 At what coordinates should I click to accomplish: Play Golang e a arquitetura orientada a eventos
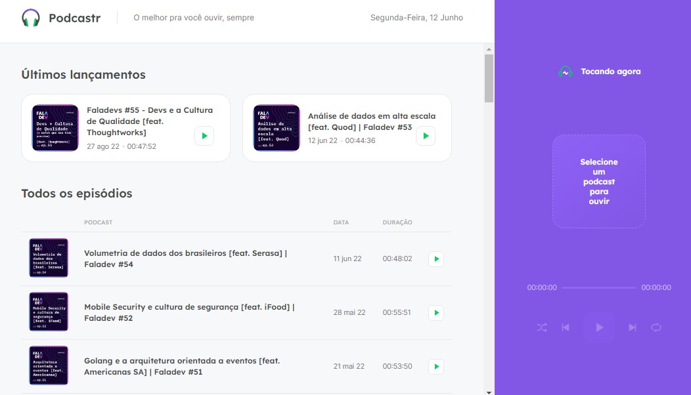435,366
